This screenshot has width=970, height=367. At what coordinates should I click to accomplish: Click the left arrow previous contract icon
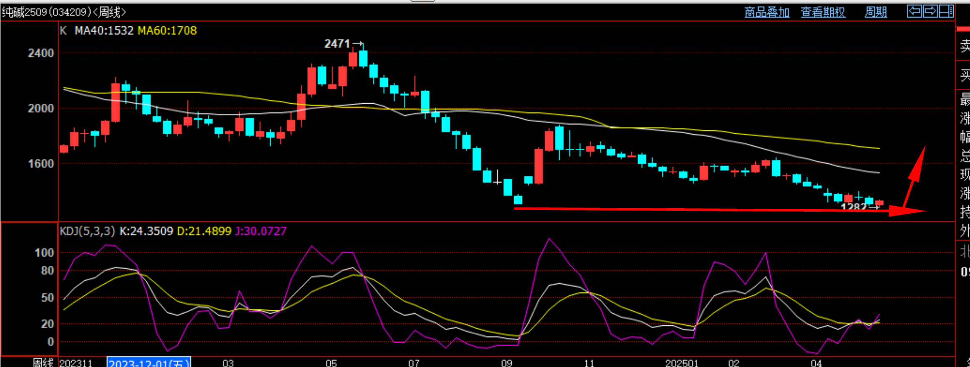[x=915, y=11]
